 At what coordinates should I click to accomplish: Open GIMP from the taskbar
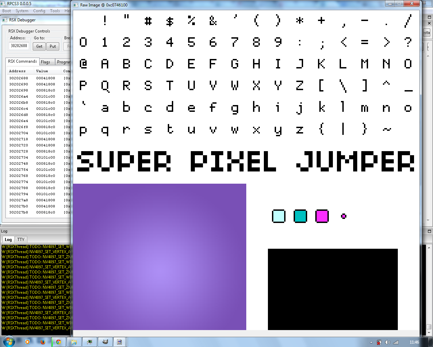[x=105, y=342]
